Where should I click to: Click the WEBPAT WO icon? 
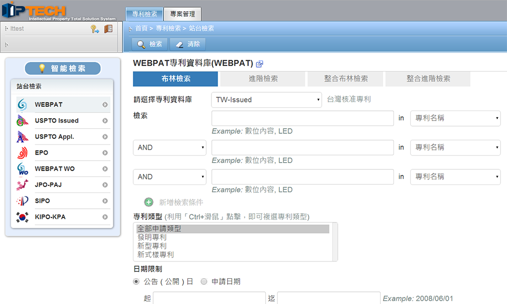[22, 169]
